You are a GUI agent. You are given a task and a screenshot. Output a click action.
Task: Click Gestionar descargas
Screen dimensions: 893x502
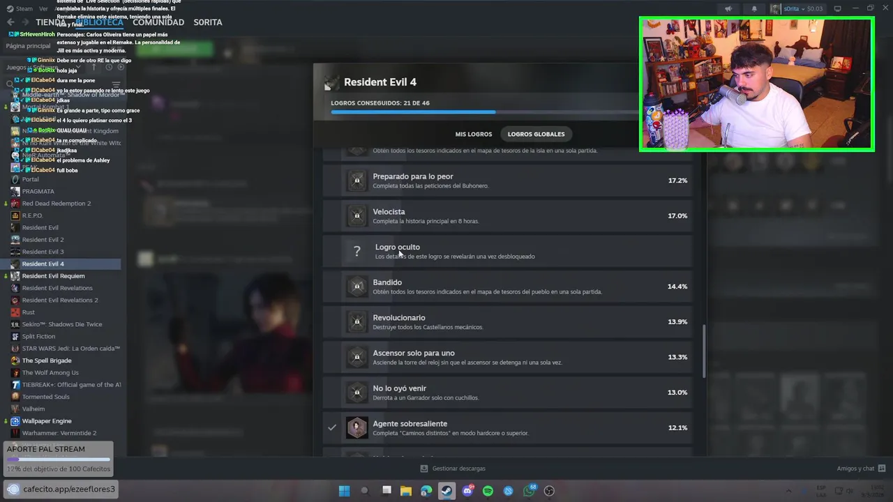click(458, 469)
